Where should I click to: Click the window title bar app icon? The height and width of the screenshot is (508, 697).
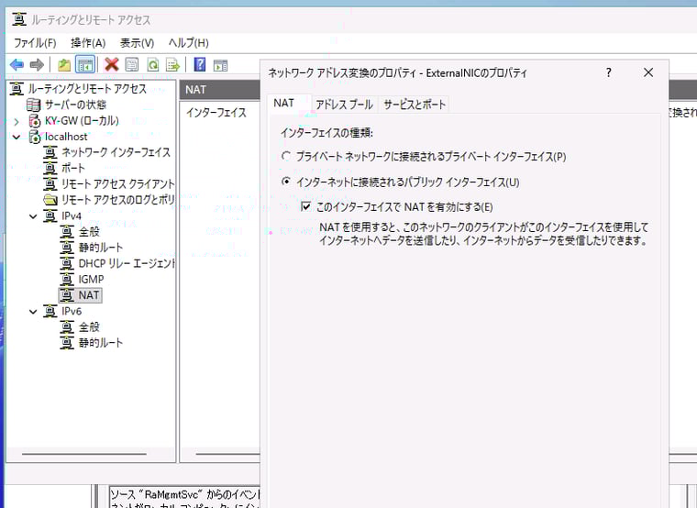[x=19, y=19]
